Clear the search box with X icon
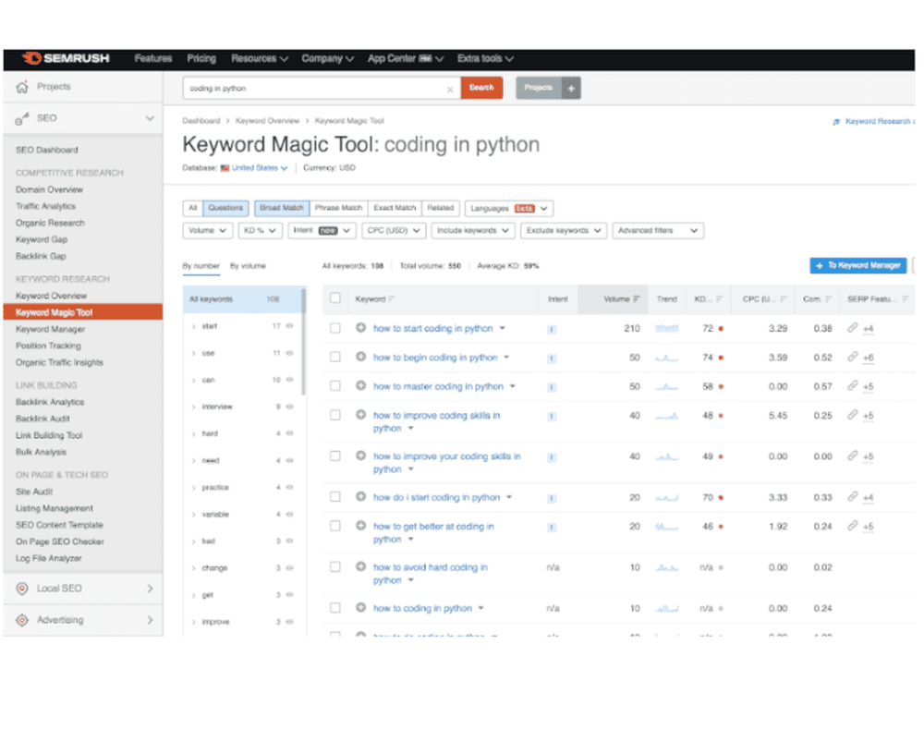 click(x=450, y=89)
